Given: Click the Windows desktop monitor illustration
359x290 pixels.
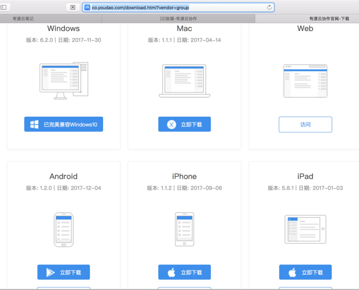Looking at the screenshot, I should tap(64, 81).
